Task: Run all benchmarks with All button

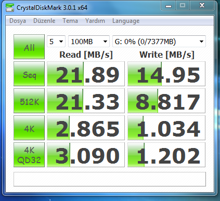Action: click(x=29, y=47)
